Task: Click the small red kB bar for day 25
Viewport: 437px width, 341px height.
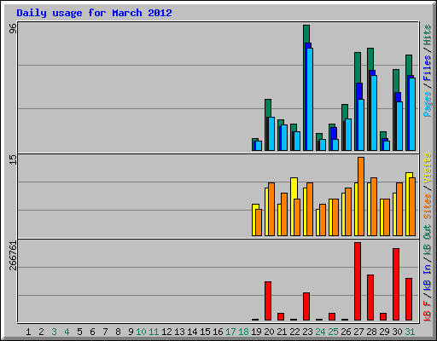Action: pyautogui.click(x=332, y=317)
